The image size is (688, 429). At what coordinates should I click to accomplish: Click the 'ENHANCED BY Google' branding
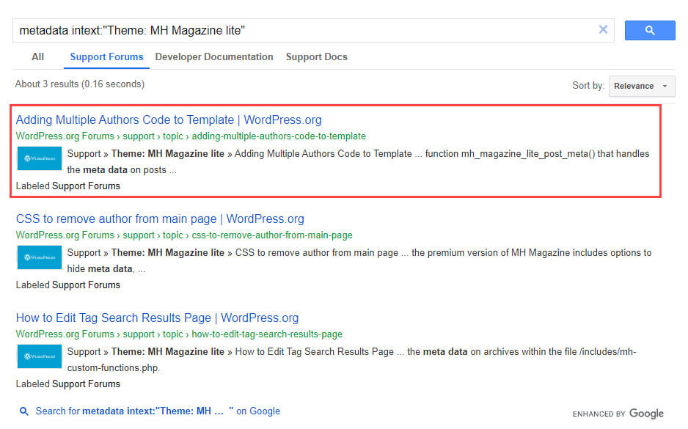click(x=618, y=414)
